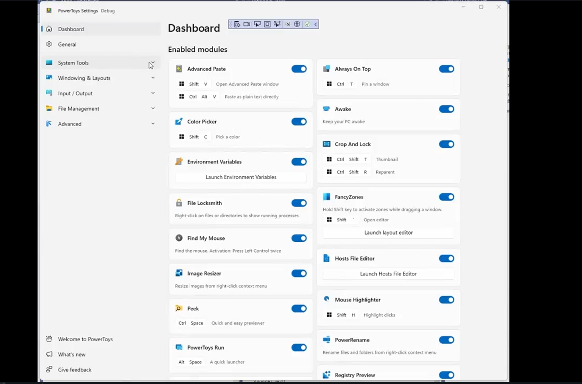
Task: Toggle the Peek module switch
Action: 299,309
